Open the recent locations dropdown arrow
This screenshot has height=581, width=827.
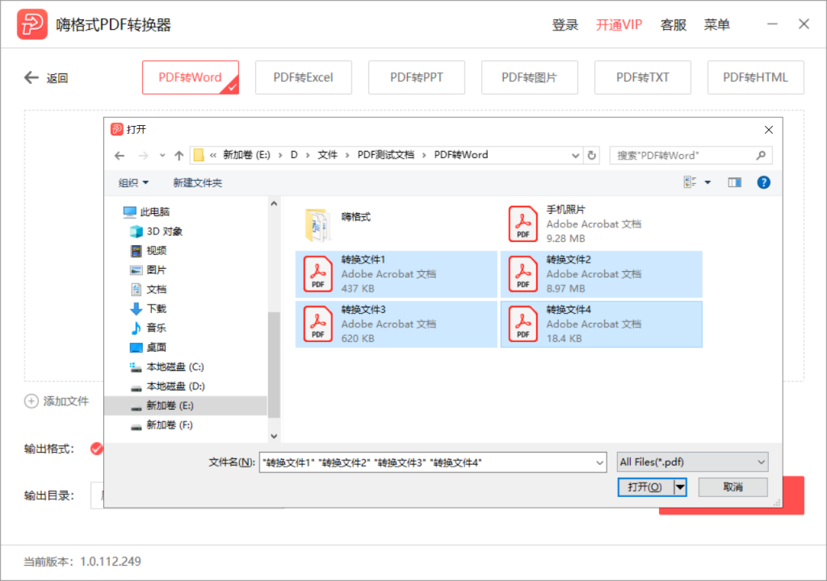click(x=162, y=156)
